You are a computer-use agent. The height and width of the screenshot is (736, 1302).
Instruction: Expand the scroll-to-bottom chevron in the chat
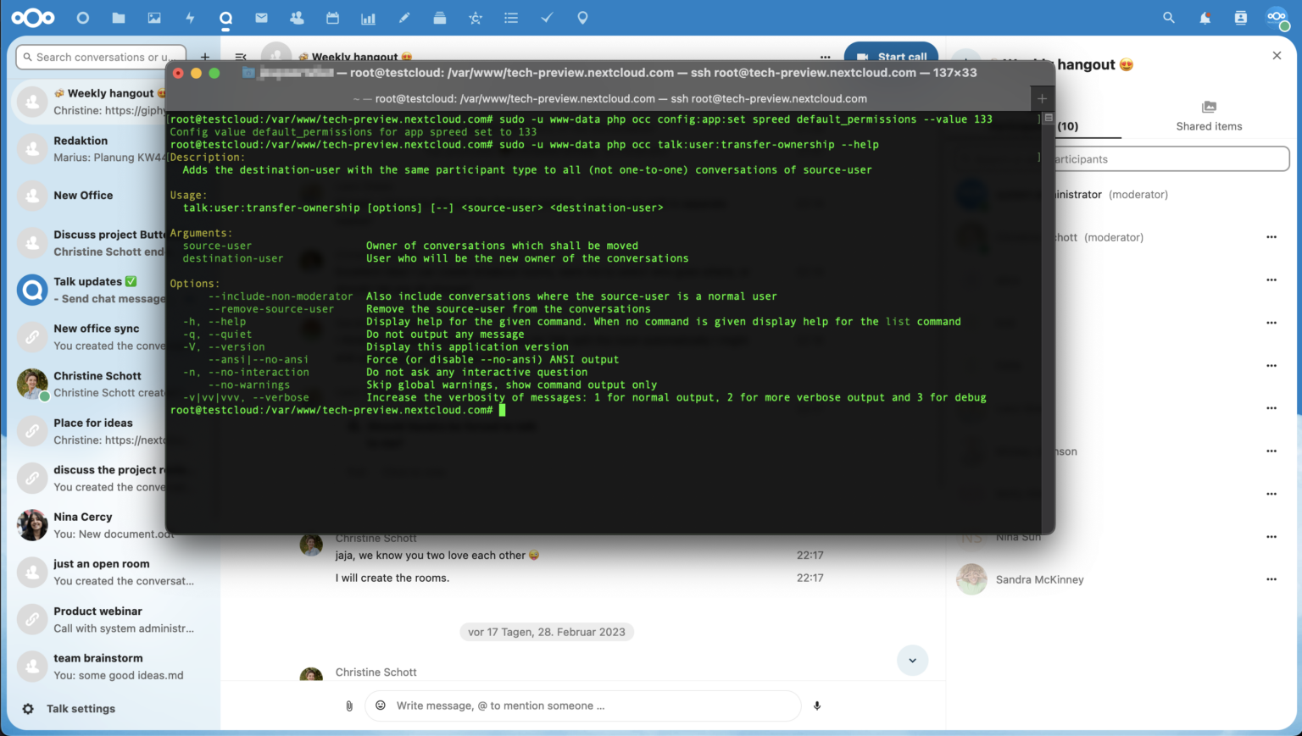click(x=912, y=660)
